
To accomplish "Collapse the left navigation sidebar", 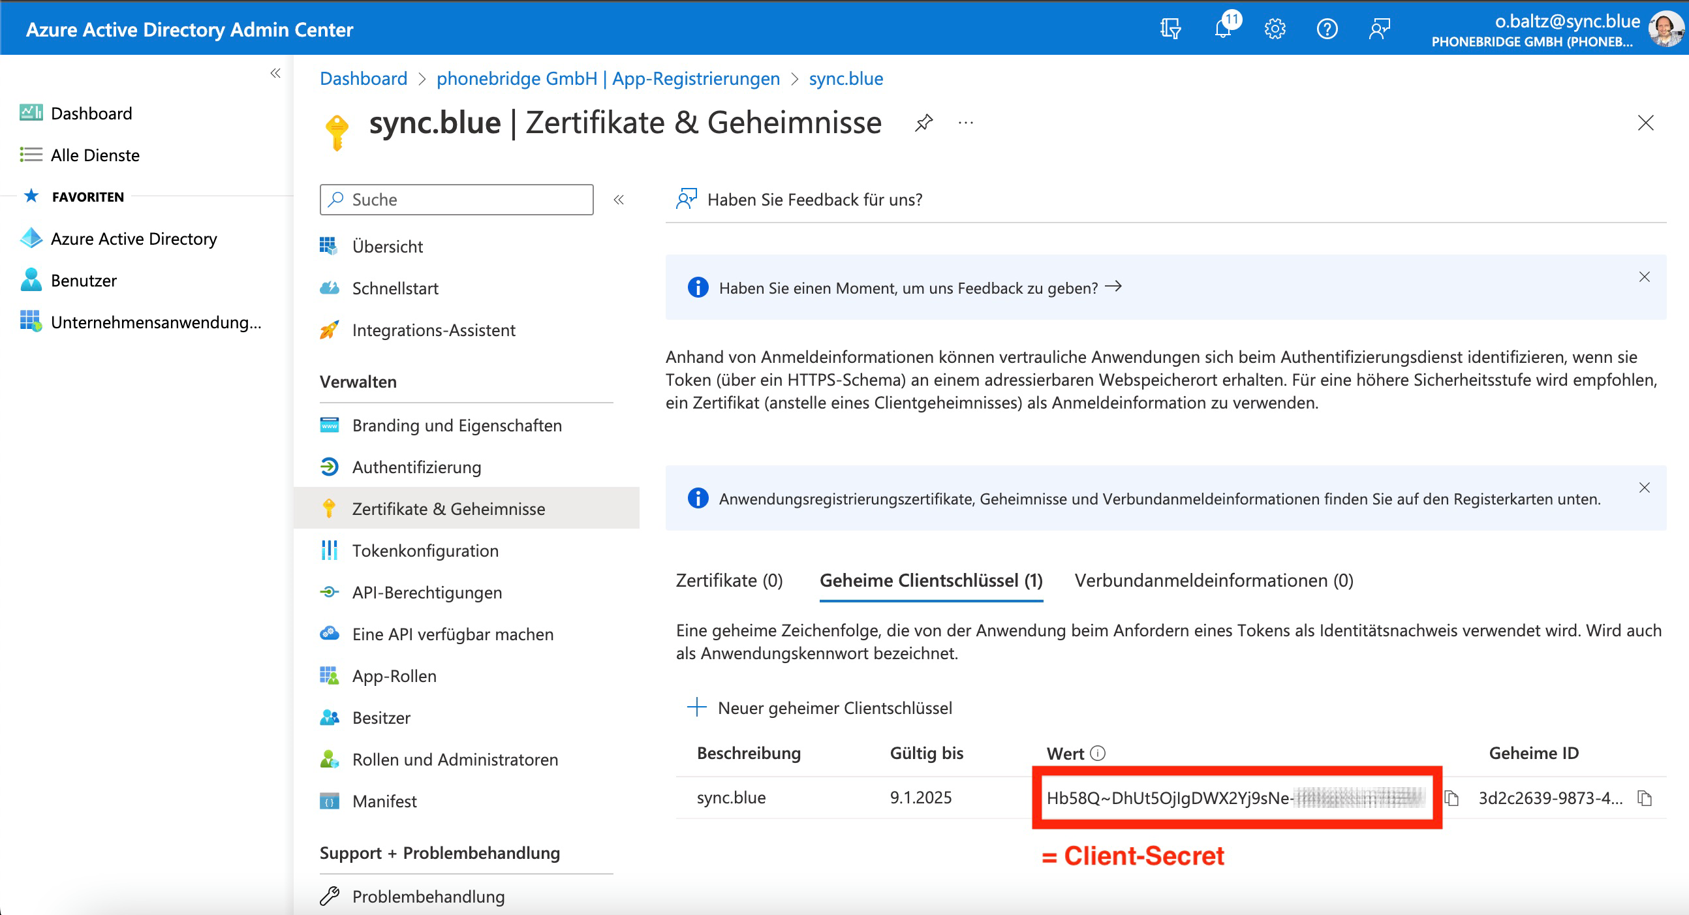I will tap(275, 74).
